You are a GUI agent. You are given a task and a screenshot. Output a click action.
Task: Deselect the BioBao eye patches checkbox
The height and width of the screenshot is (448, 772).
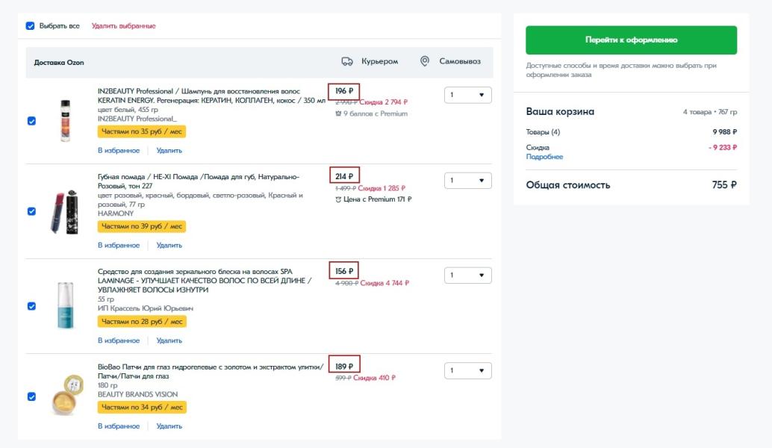click(x=31, y=396)
